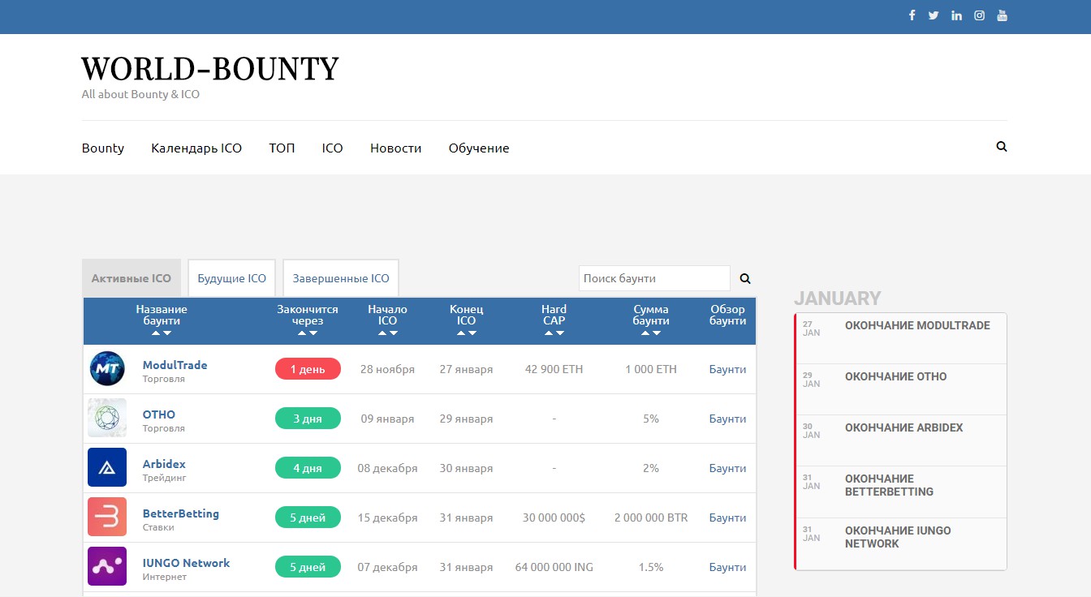Sort Hard CAP ascending with up arrow
The width and height of the screenshot is (1091, 597).
pos(549,333)
